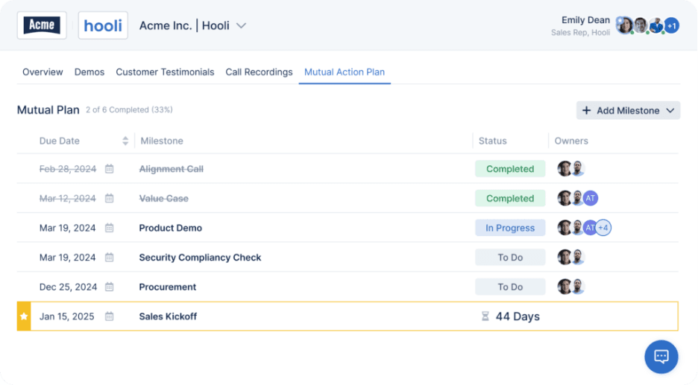Click the Feb 28, 2024 due date
Viewport: 698px width, 385px height.
click(x=68, y=169)
